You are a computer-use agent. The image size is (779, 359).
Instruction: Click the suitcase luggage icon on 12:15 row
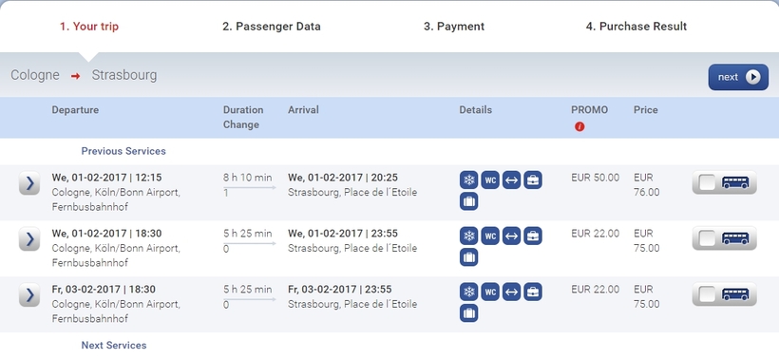[x=468, y=201]
